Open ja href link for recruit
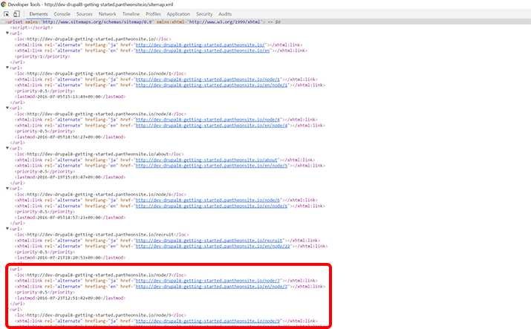Screen dimensions: 531x329 tap(209, 241)
